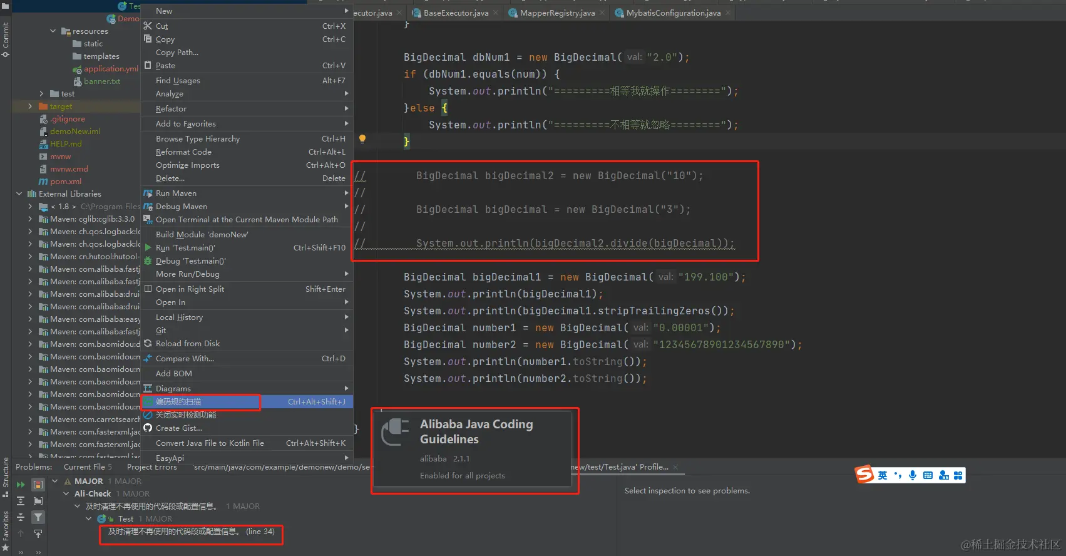Switch to the MapperRegistry.java tab
This screenshot has width=1066, height=556.
tap(557, 13)
